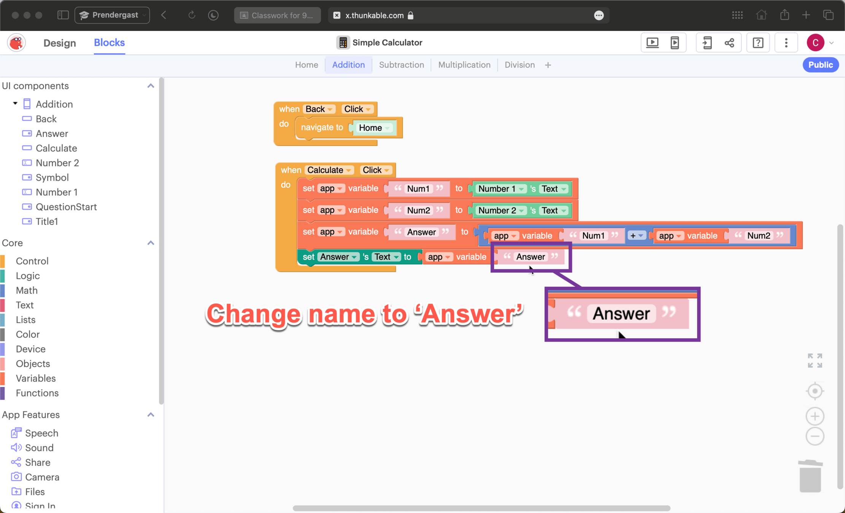
Task: Open the help question mark icon
Action: 758,43
